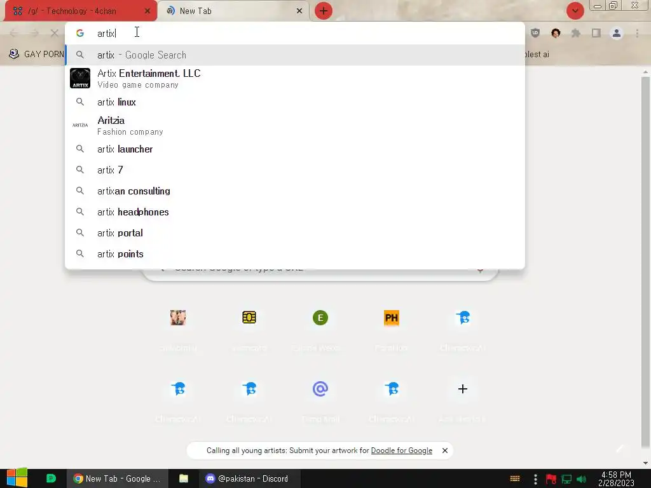Screen dimensions: 651x488
Task: Open the network tray icon
Action: [x=566, y=479]
